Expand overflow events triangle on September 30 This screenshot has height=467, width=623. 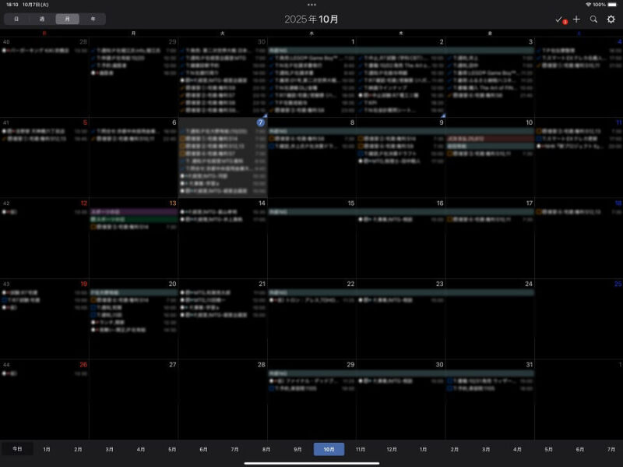(264, 114)
